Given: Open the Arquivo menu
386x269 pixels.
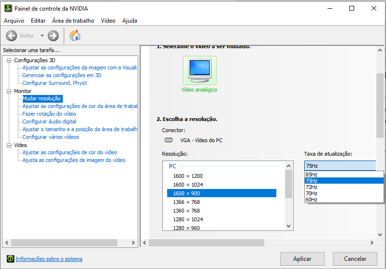Looking at the screenshot, I should point(14,21).
